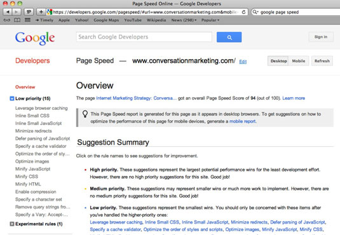Open the Google Maps bookmark

coord(106,20)
